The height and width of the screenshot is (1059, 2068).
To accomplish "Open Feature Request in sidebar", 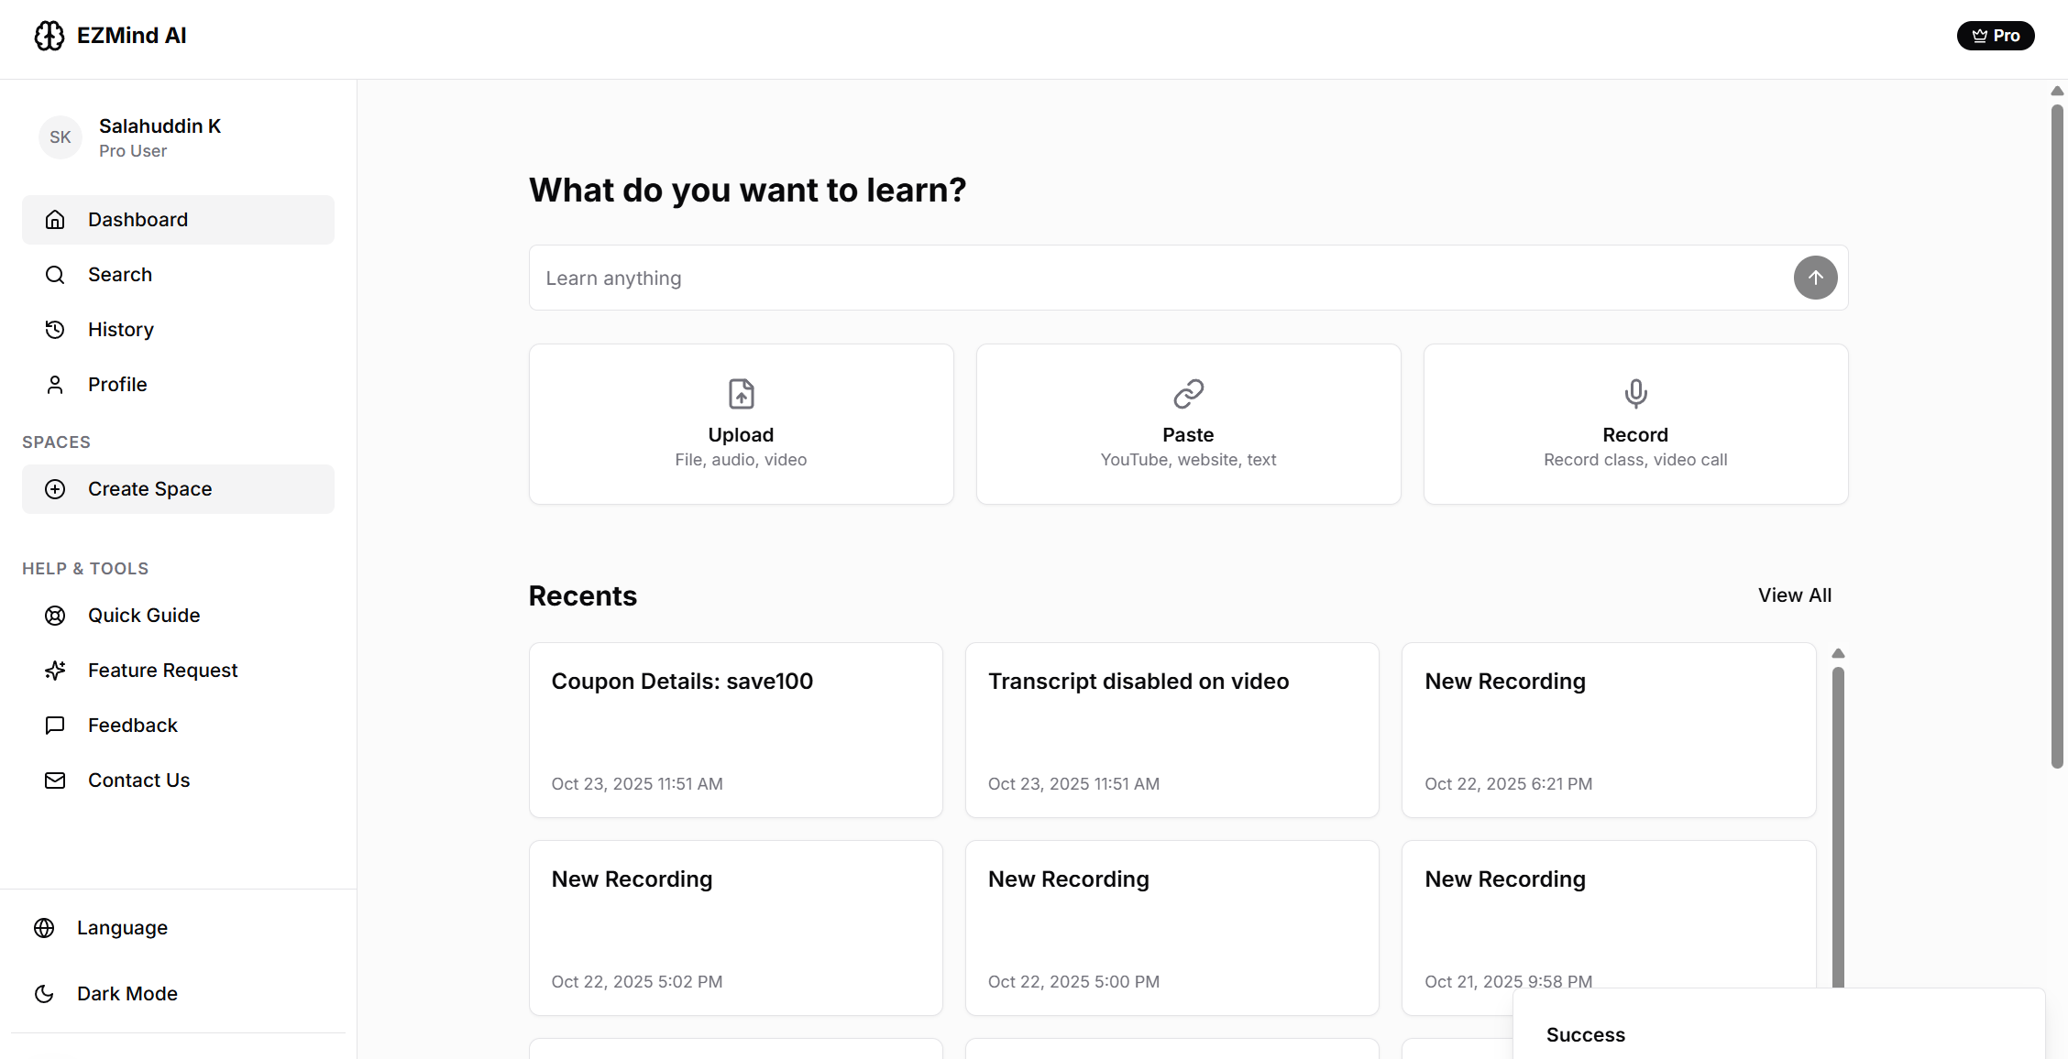I will coord(162,671).
